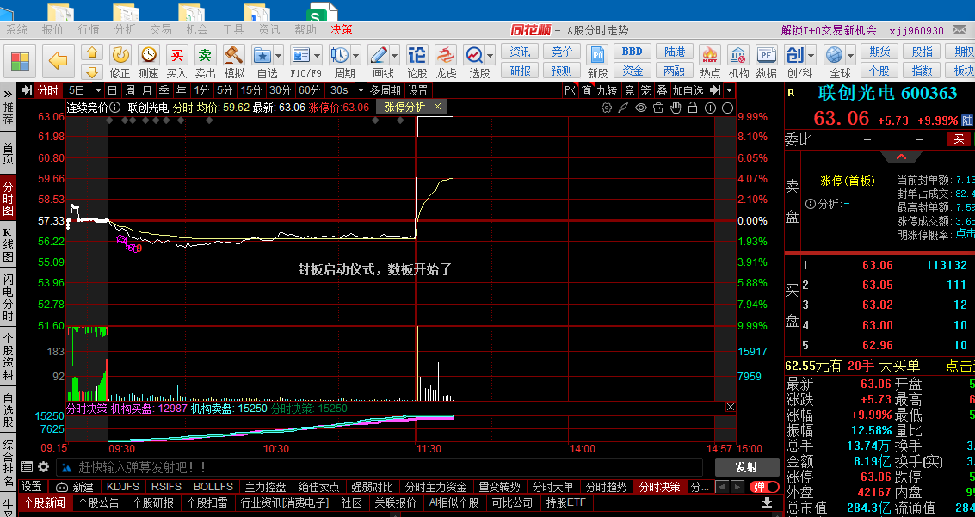The image size is (975, 517).
Task: Open the 龙虎 dragon-tiger list icon
Action: 445,62
